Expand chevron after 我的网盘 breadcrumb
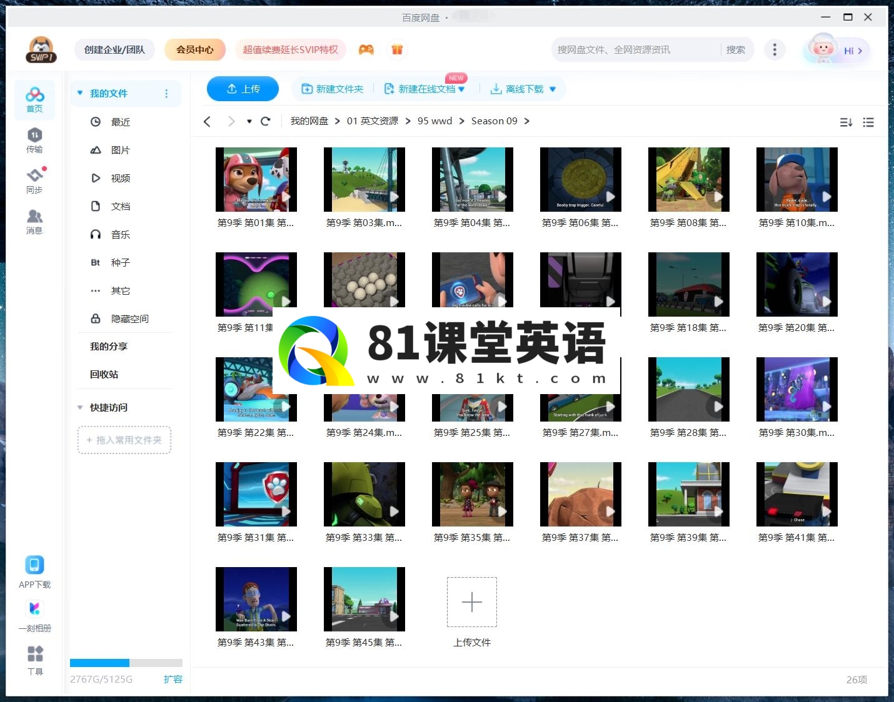This screenshot has height=702, width=894. pyautogui.click(x=338, y=121)
